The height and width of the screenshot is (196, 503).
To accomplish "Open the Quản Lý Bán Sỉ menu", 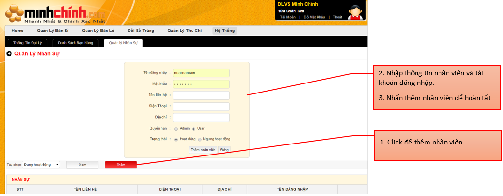I will (x=53, y=31).
